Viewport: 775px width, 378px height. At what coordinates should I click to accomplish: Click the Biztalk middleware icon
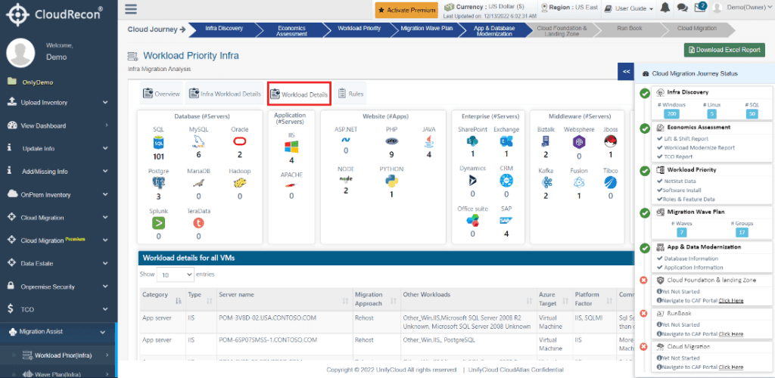(546, 142)
